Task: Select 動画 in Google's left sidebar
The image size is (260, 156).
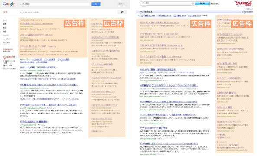Action: [x=4, y=31]
